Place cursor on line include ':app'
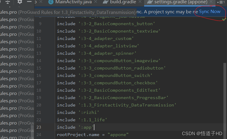This screenshot has width=227, height=139. (75, 127)
